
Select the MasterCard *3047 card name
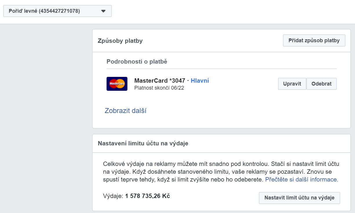pyautogui.click(x=160, y=81)
